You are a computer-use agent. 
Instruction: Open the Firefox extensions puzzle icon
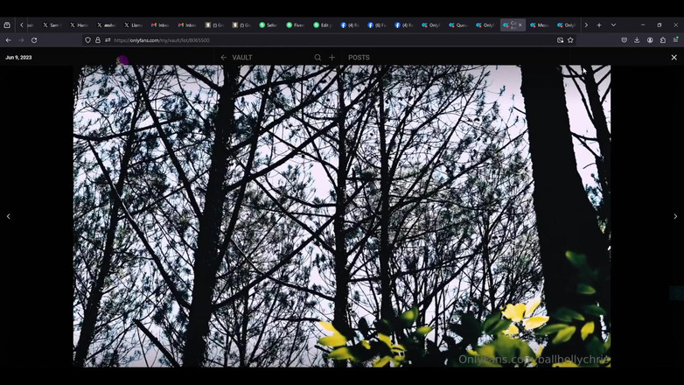click(x=663, y=40)
